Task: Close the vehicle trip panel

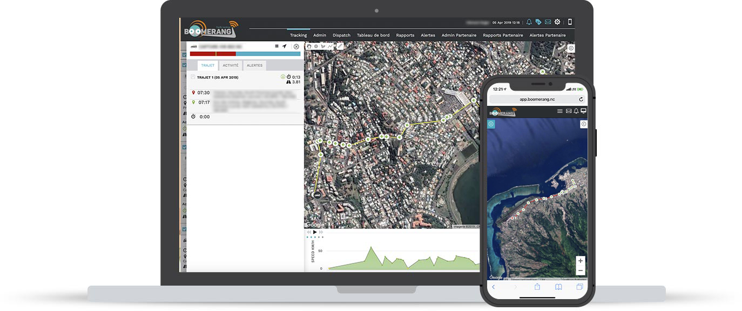Action: [296, 46]
